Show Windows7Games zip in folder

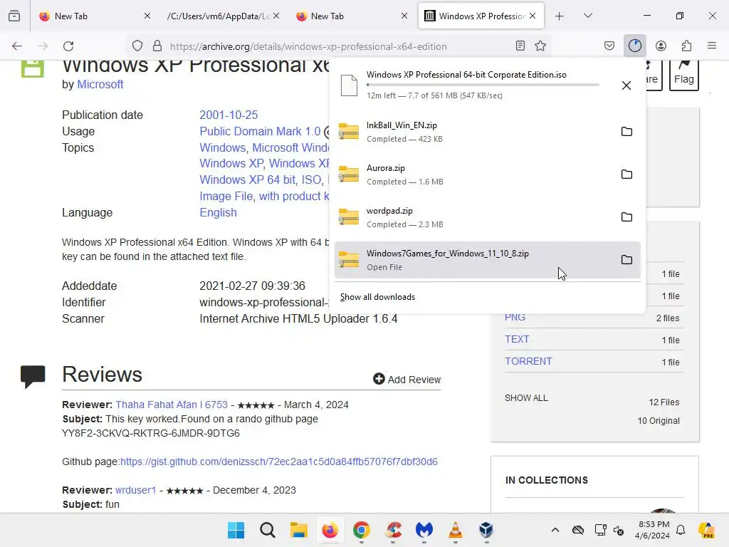click(x=626, y=259)
